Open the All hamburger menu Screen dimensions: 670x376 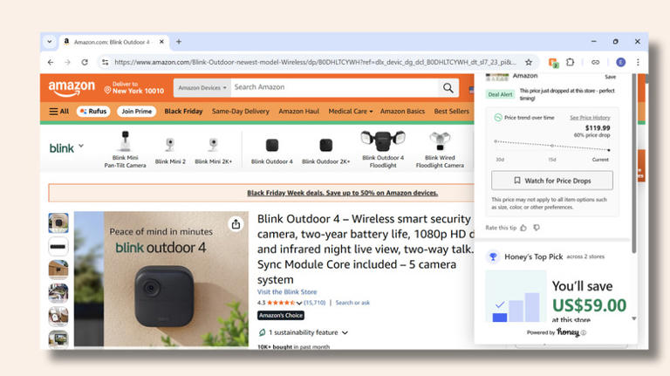(x=59, y=112)
